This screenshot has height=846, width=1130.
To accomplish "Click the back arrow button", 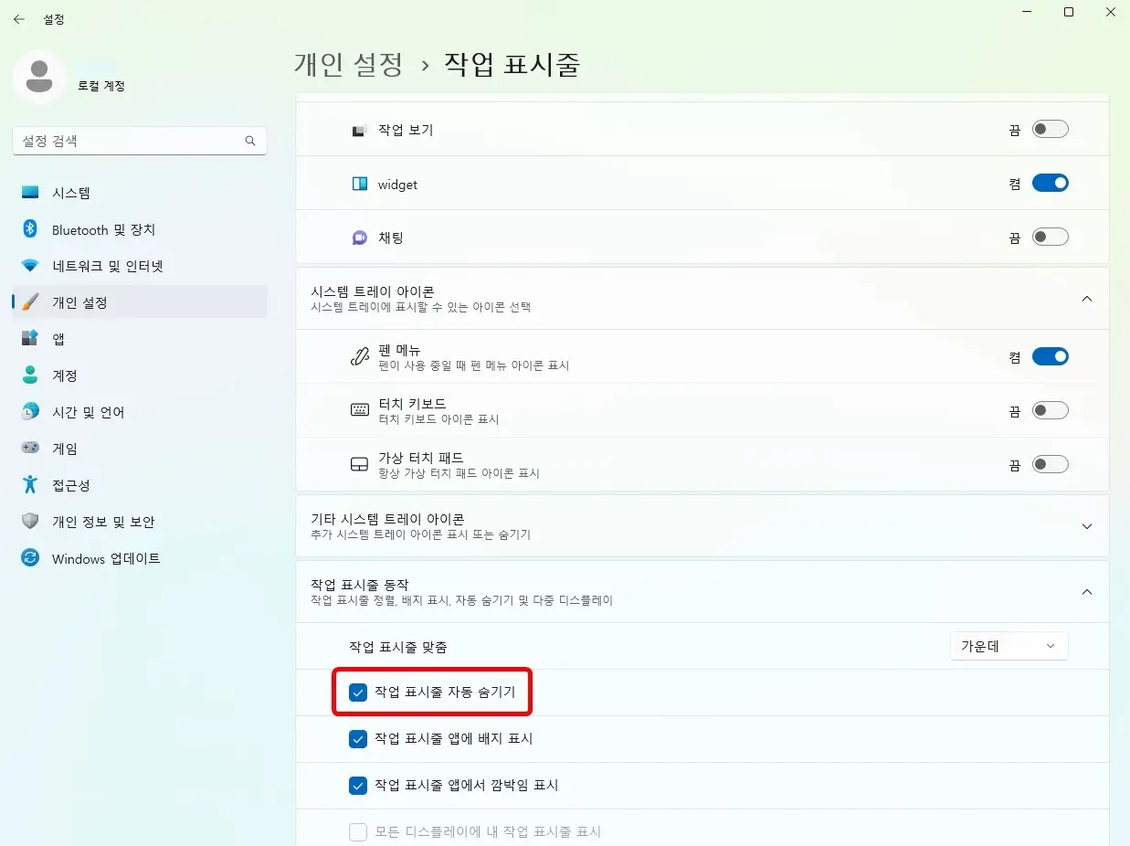I will (x=18, y=18).
